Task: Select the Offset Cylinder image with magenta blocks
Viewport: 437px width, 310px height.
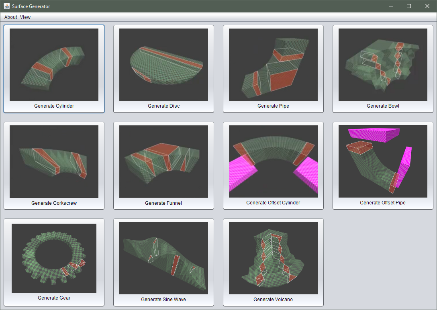Action: pyautogui.click(x=273, y=161)
